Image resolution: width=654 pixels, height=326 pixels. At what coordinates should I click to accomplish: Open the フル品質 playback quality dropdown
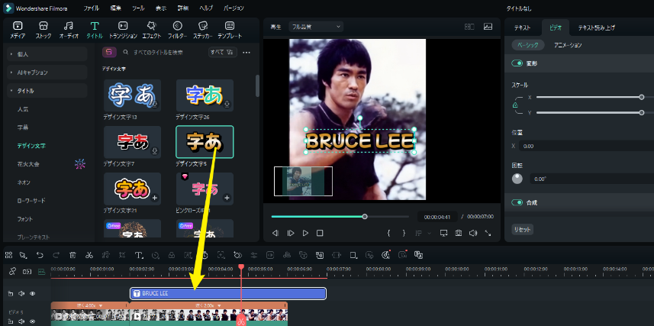[x=316, y=27]
